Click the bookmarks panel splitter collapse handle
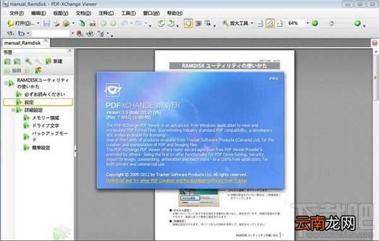This screenshot has height=241, width=379. [x=75, y=151]
